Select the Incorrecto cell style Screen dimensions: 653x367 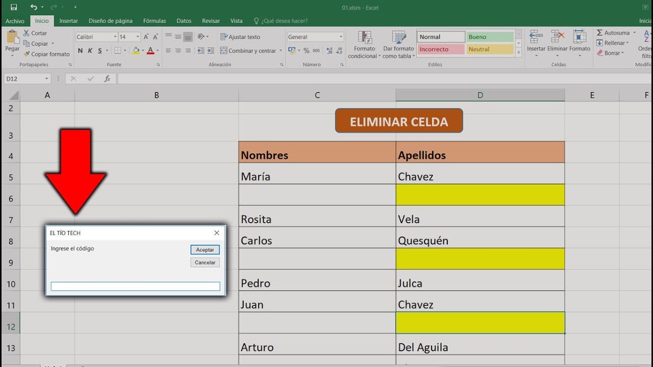(441, 49)
